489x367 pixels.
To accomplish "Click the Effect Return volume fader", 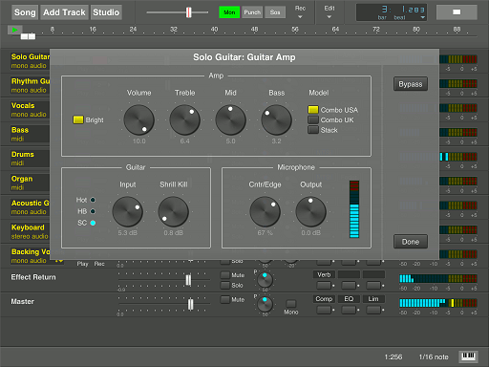I will (188, 280).
